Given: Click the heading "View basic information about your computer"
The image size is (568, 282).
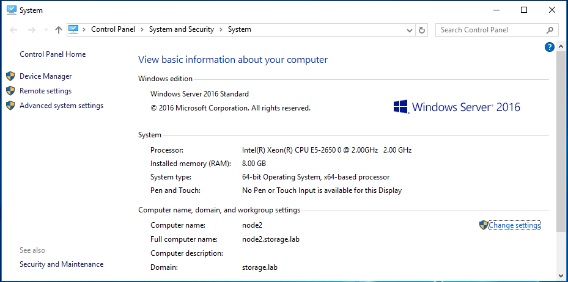Looking at the screenshot, I should click(x=233, y=60).
